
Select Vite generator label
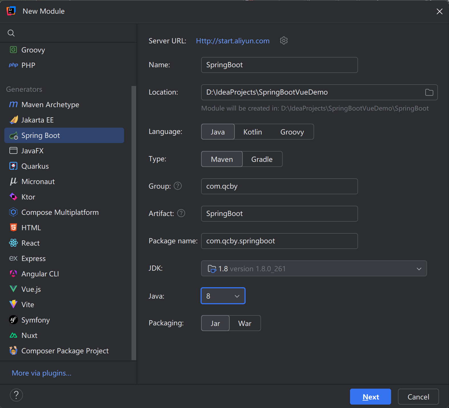pos(28,305)
